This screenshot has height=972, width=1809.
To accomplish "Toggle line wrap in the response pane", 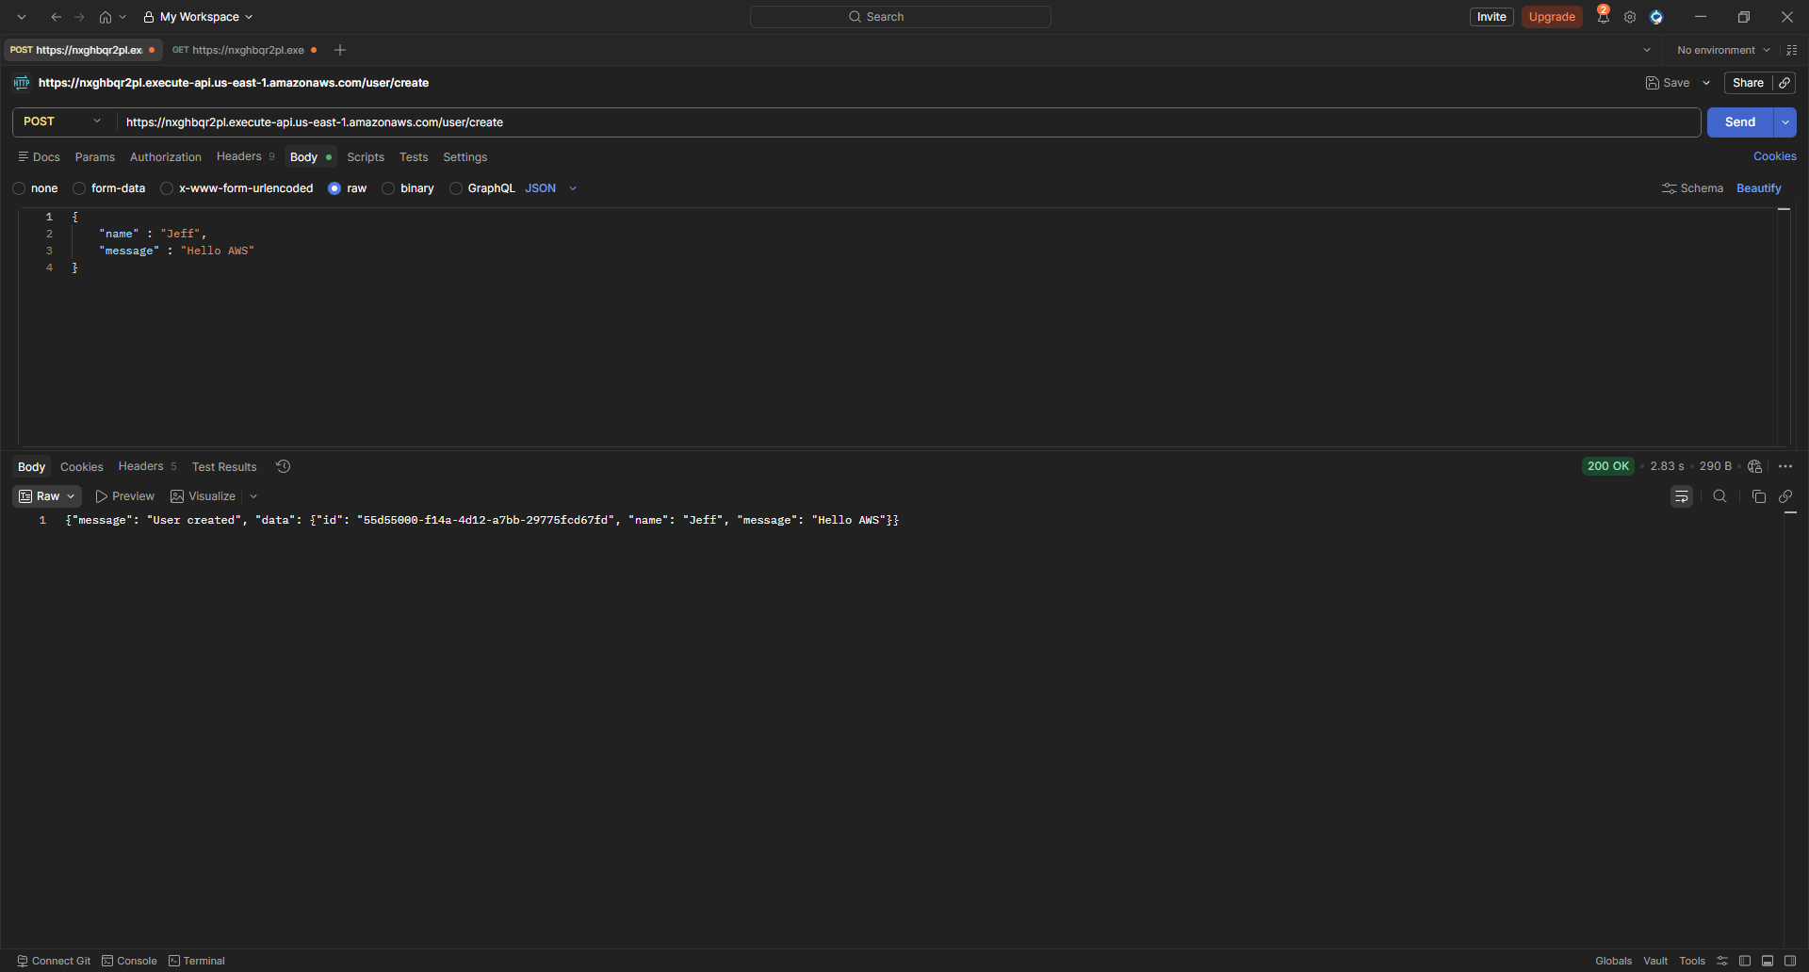I will (x=1682, y=496).
